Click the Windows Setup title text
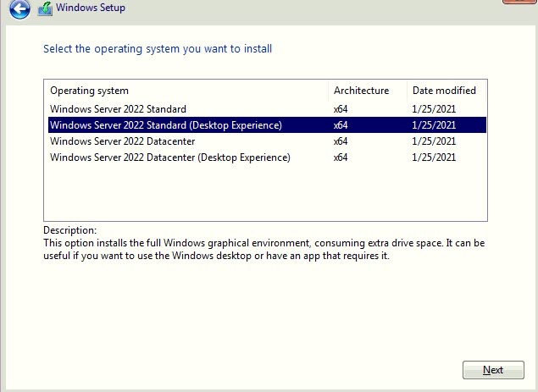 pyautogui.click(x=91, y=8)
